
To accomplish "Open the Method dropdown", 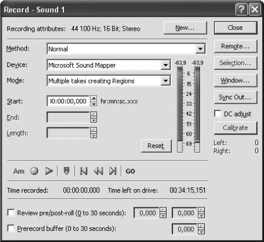I will pos(200,49).
